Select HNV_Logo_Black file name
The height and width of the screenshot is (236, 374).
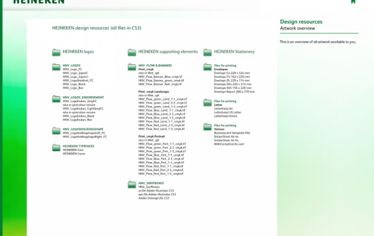(x=74, y=84)
